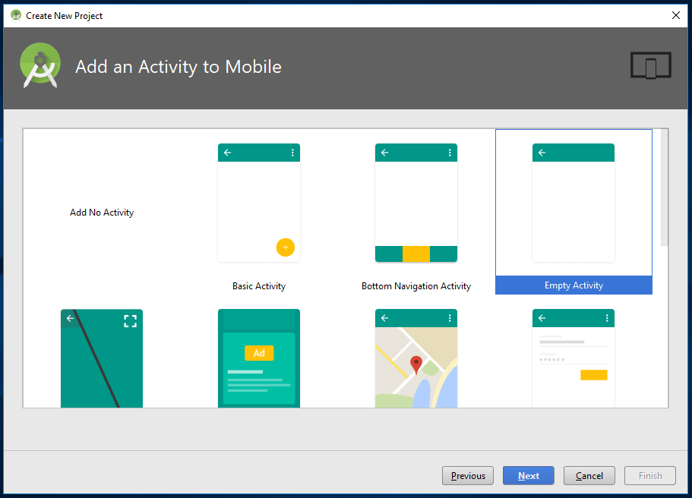Image resolution: width=692 pixels, height=498 pixels.
Task: Select the fullscreen activity template thumbnail
Action: coord(102,358)
